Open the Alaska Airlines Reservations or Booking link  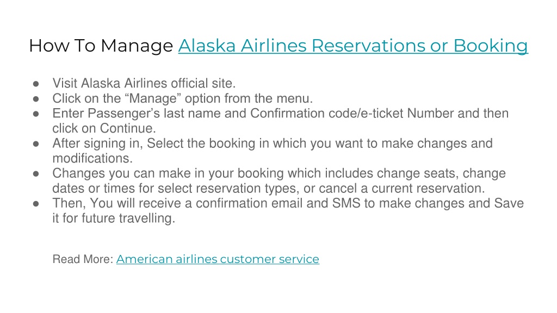[353, 46]
